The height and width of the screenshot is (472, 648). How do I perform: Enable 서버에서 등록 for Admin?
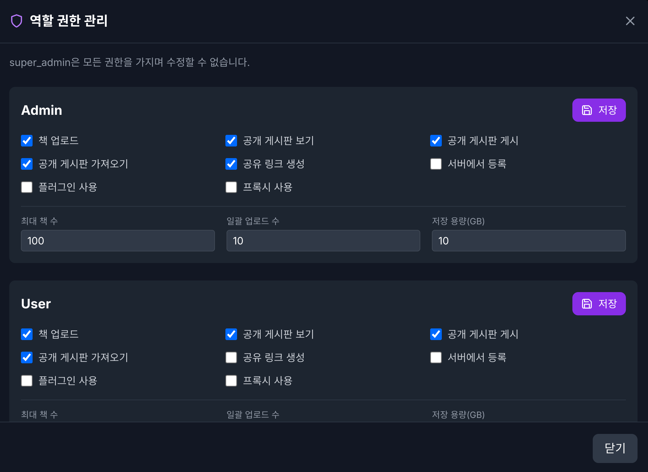click(x=436, y=164)
